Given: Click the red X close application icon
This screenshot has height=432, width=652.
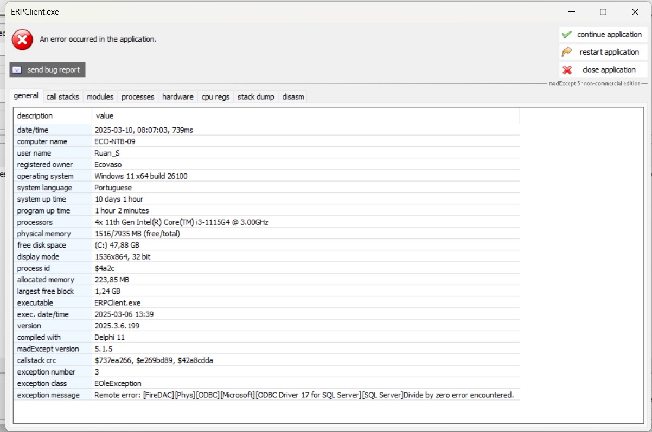Looking at the screenshot, I should pos(567,70).
